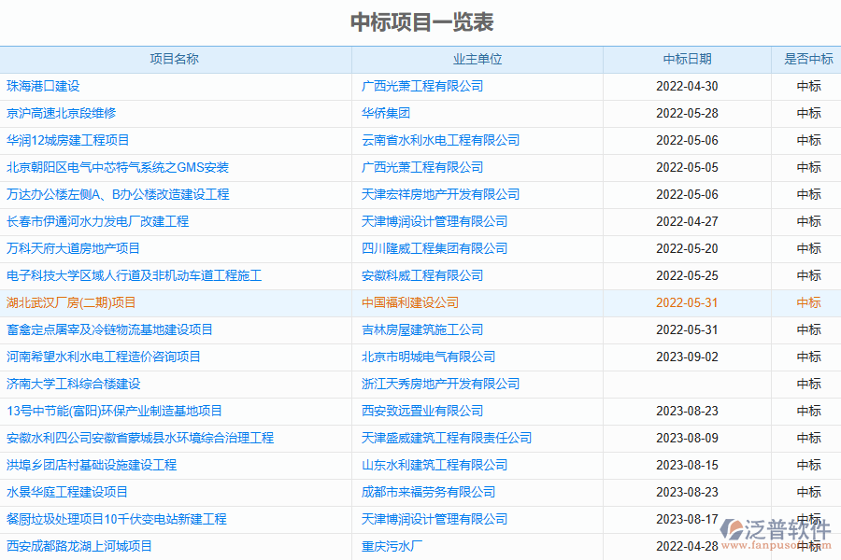Click the 华润12城房建工程项目 link
The image size is (841, 560).
(67, 140)
